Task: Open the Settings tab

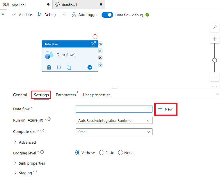Action: pos(41,95)
